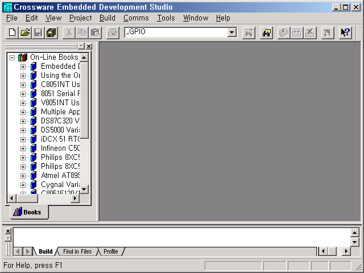Expand the C8051NT book node
Screen dimensions: 364x273
[x=23, y=85]
